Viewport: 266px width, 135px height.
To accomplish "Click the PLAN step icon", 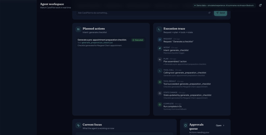I will click(x=160, y=59).
